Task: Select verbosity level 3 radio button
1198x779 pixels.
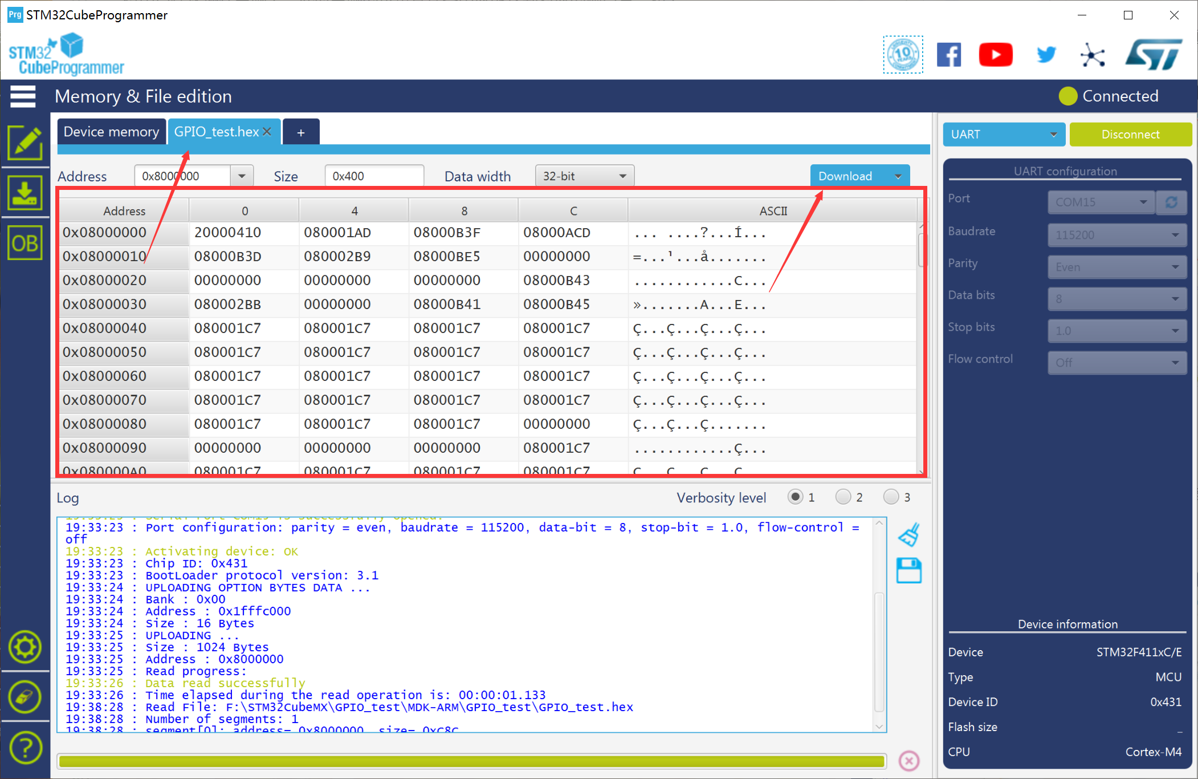Action: point(891,497)
